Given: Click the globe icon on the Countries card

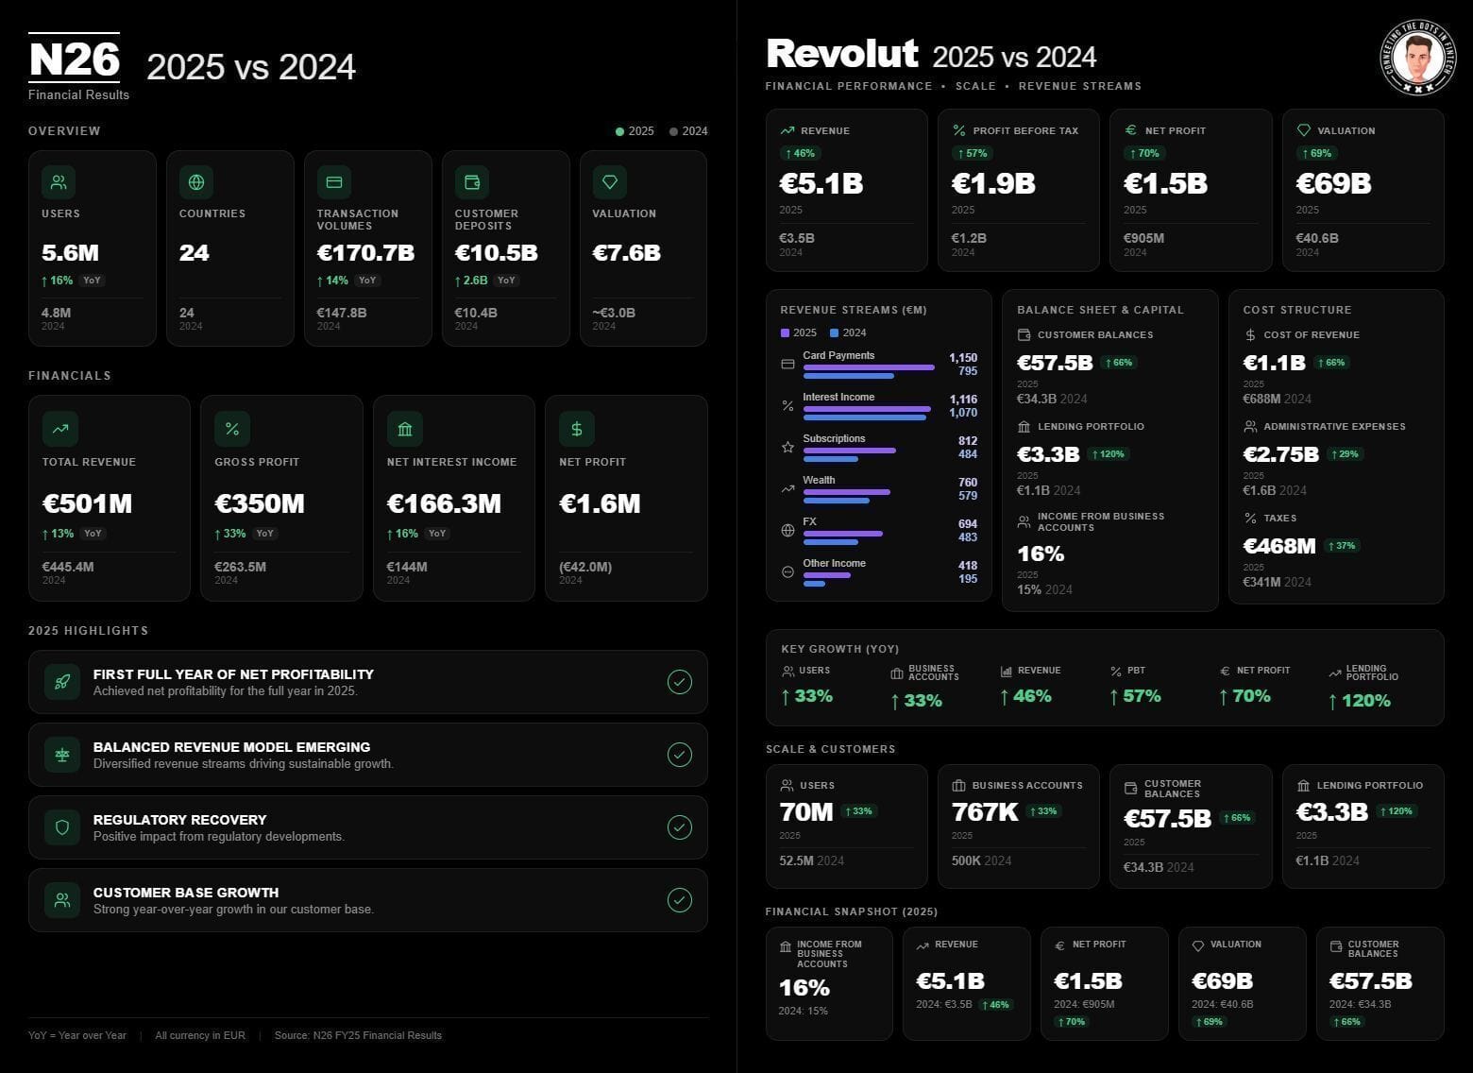Looking at the screenshot, I should 196,182.
